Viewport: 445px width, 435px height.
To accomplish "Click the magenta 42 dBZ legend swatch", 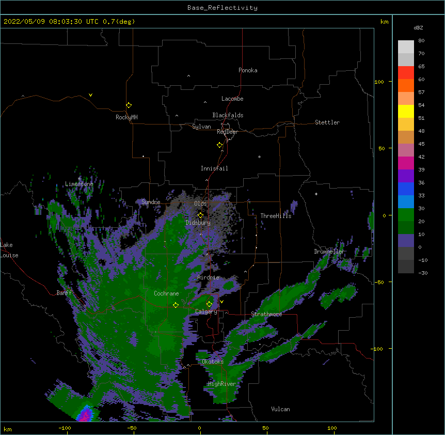I will pyautogui.click(x=406, y=163).
